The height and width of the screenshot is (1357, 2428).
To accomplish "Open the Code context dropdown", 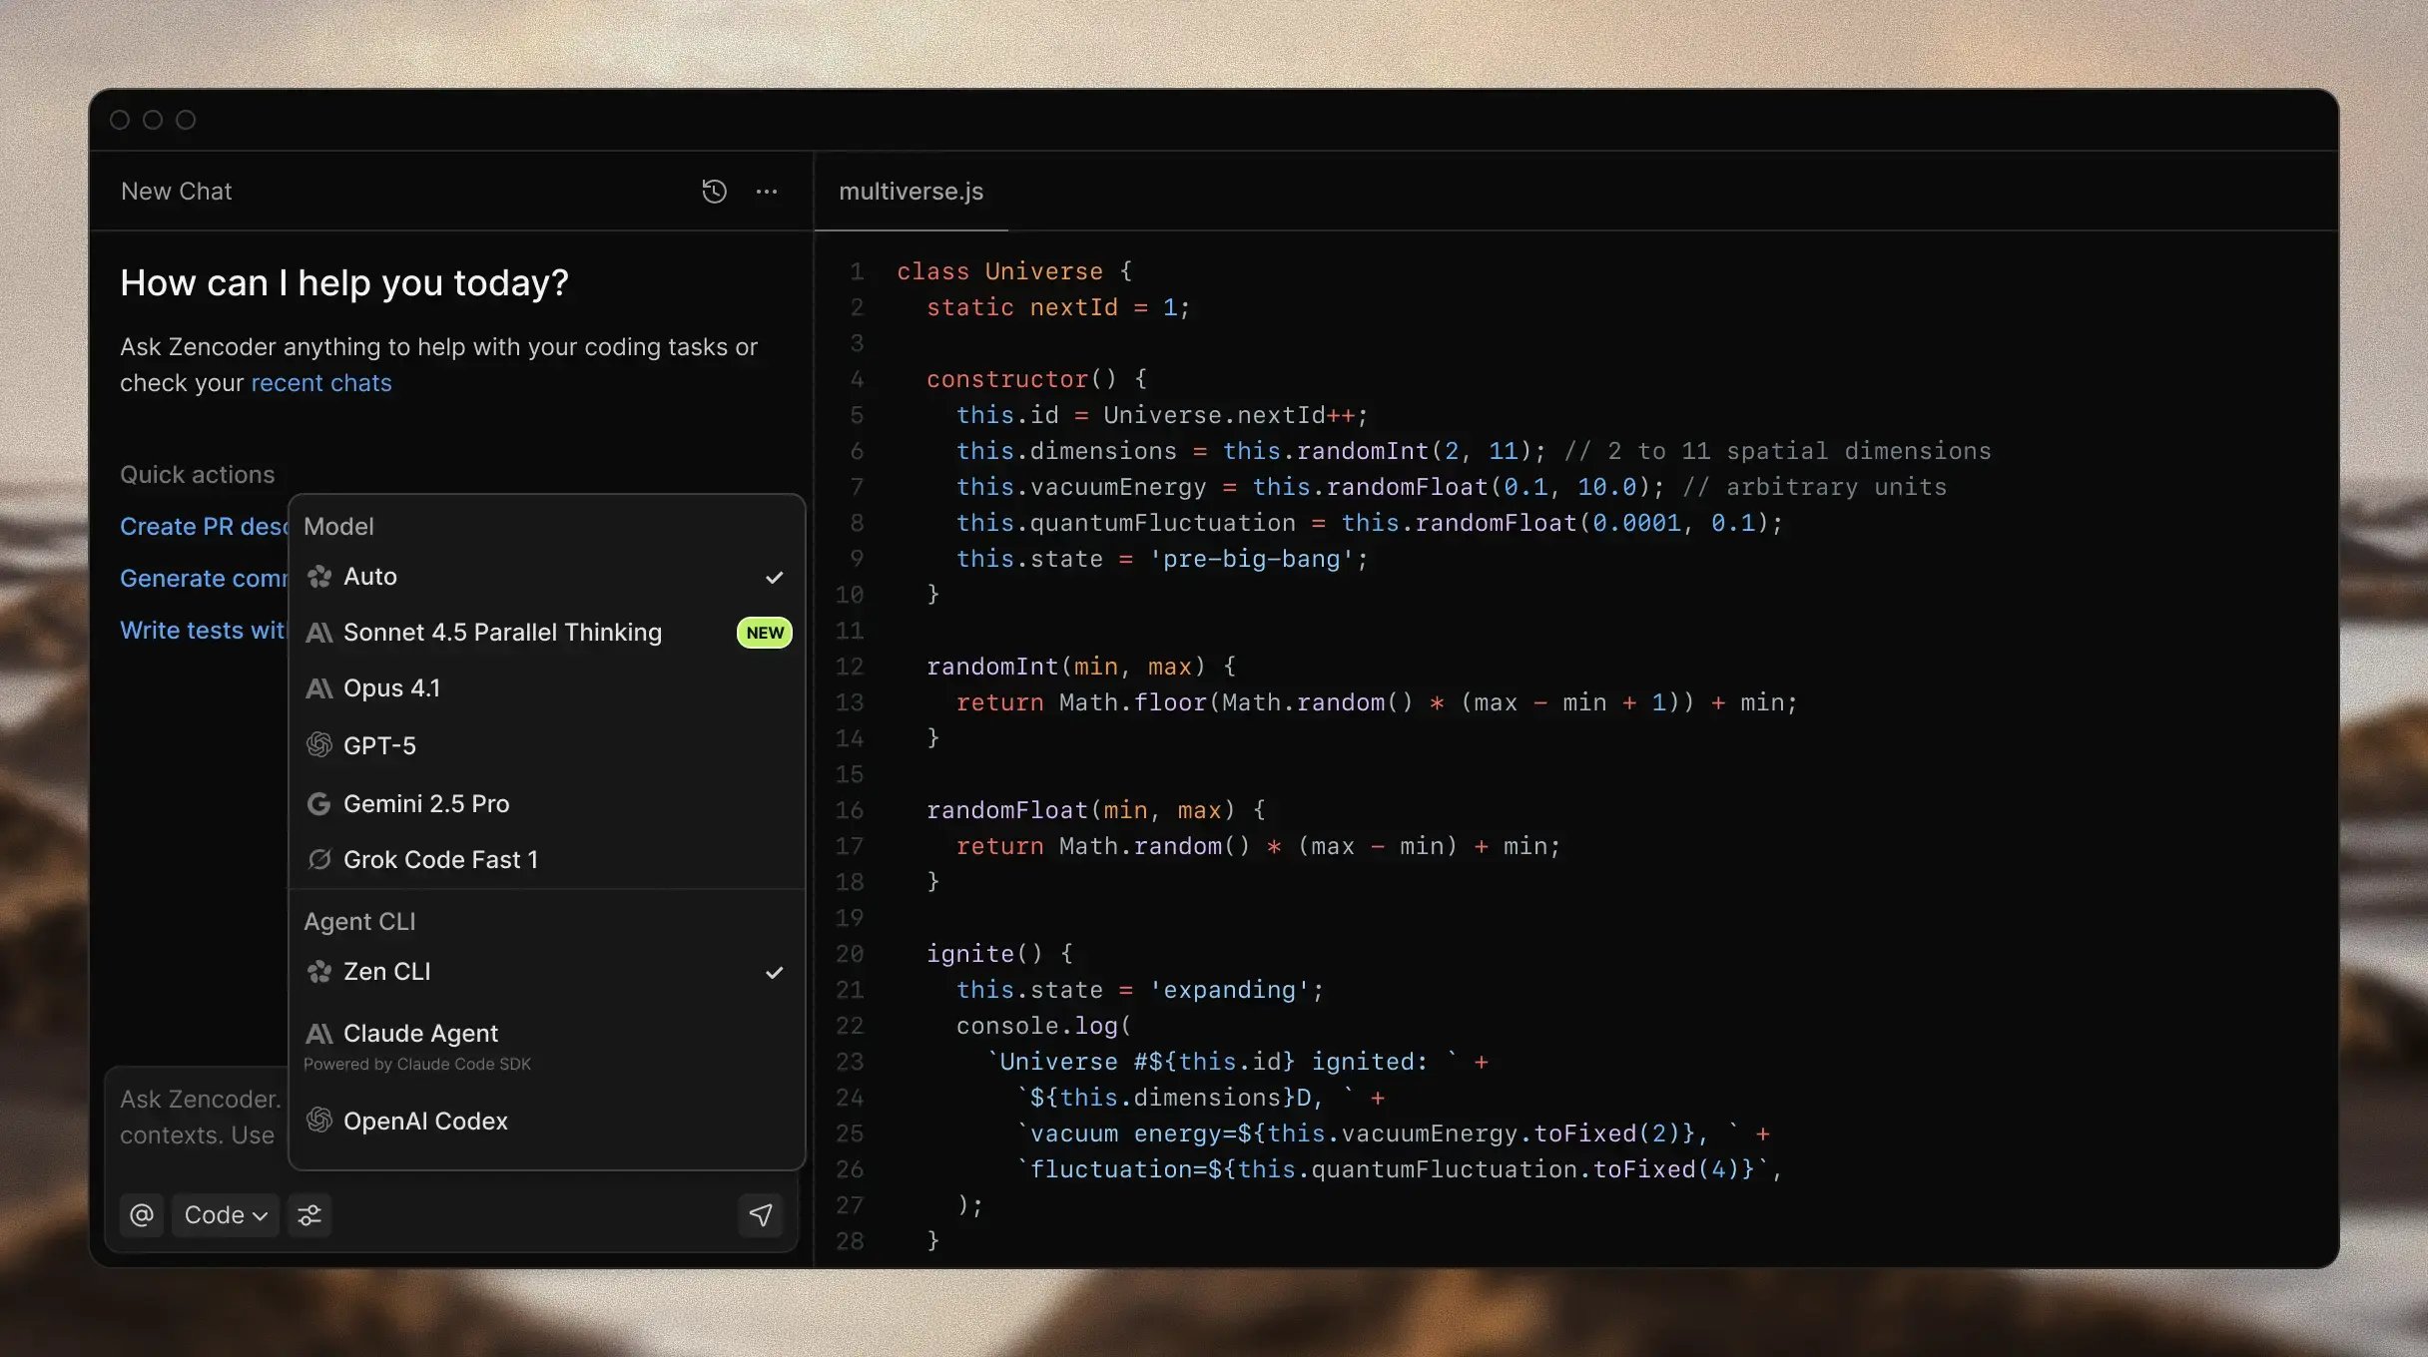I will 225,1214.
